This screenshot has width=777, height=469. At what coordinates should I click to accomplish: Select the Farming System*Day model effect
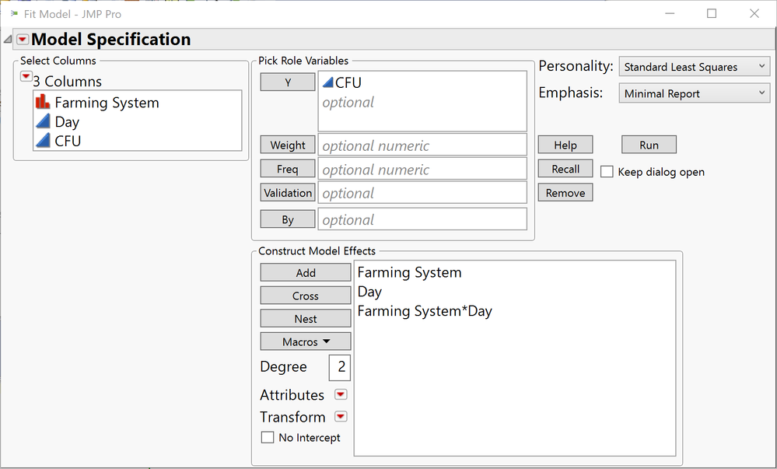[425, 311]
